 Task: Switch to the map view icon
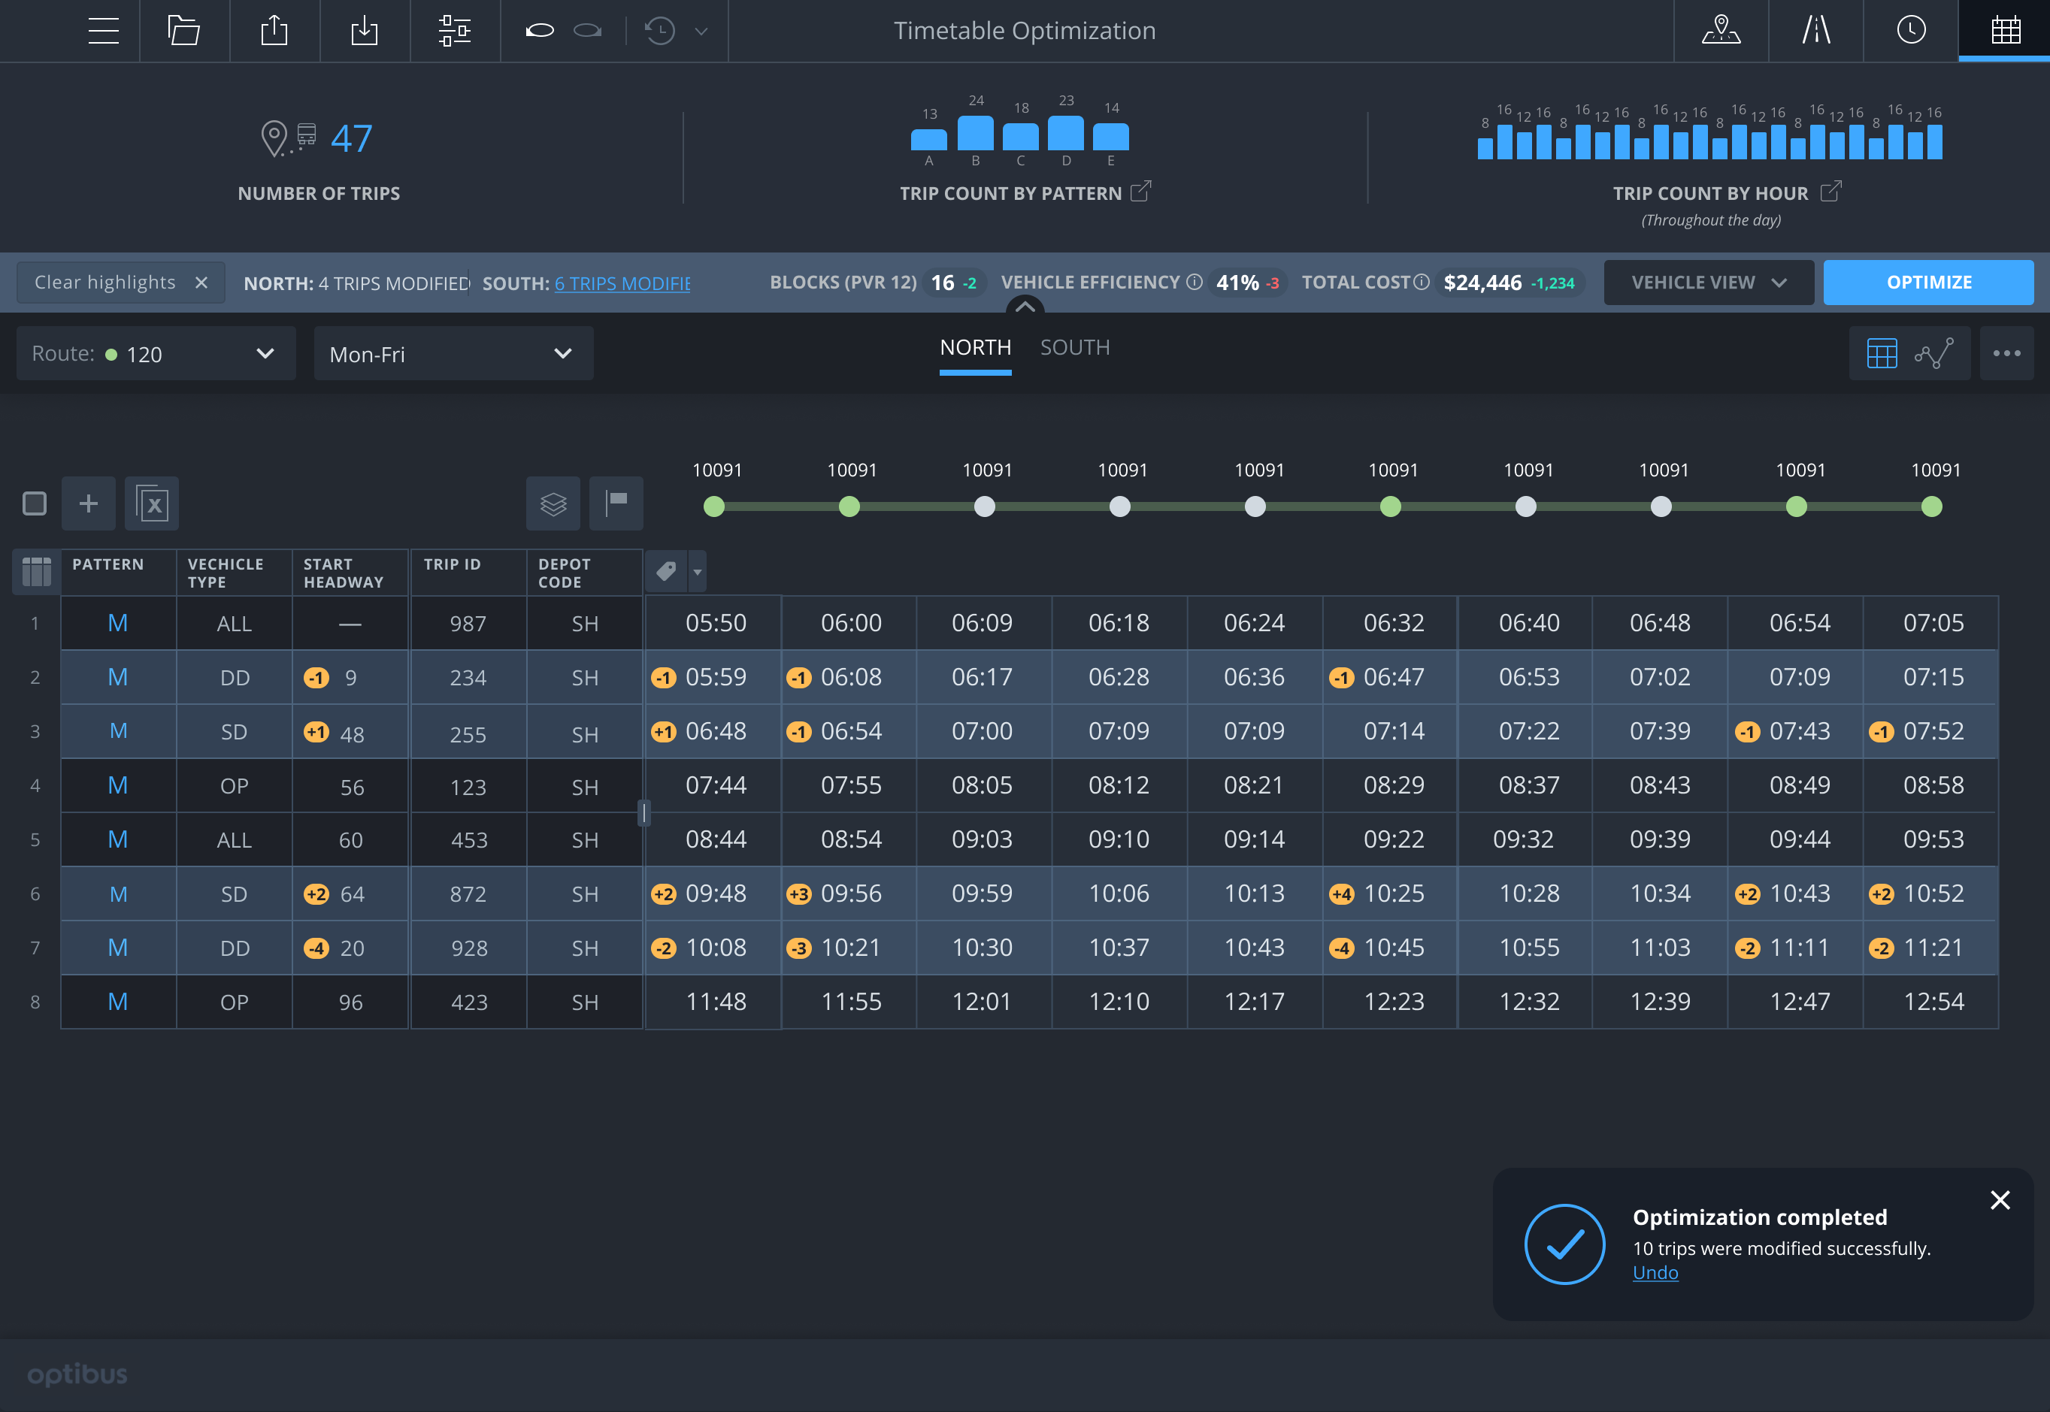pos(1720,31)
